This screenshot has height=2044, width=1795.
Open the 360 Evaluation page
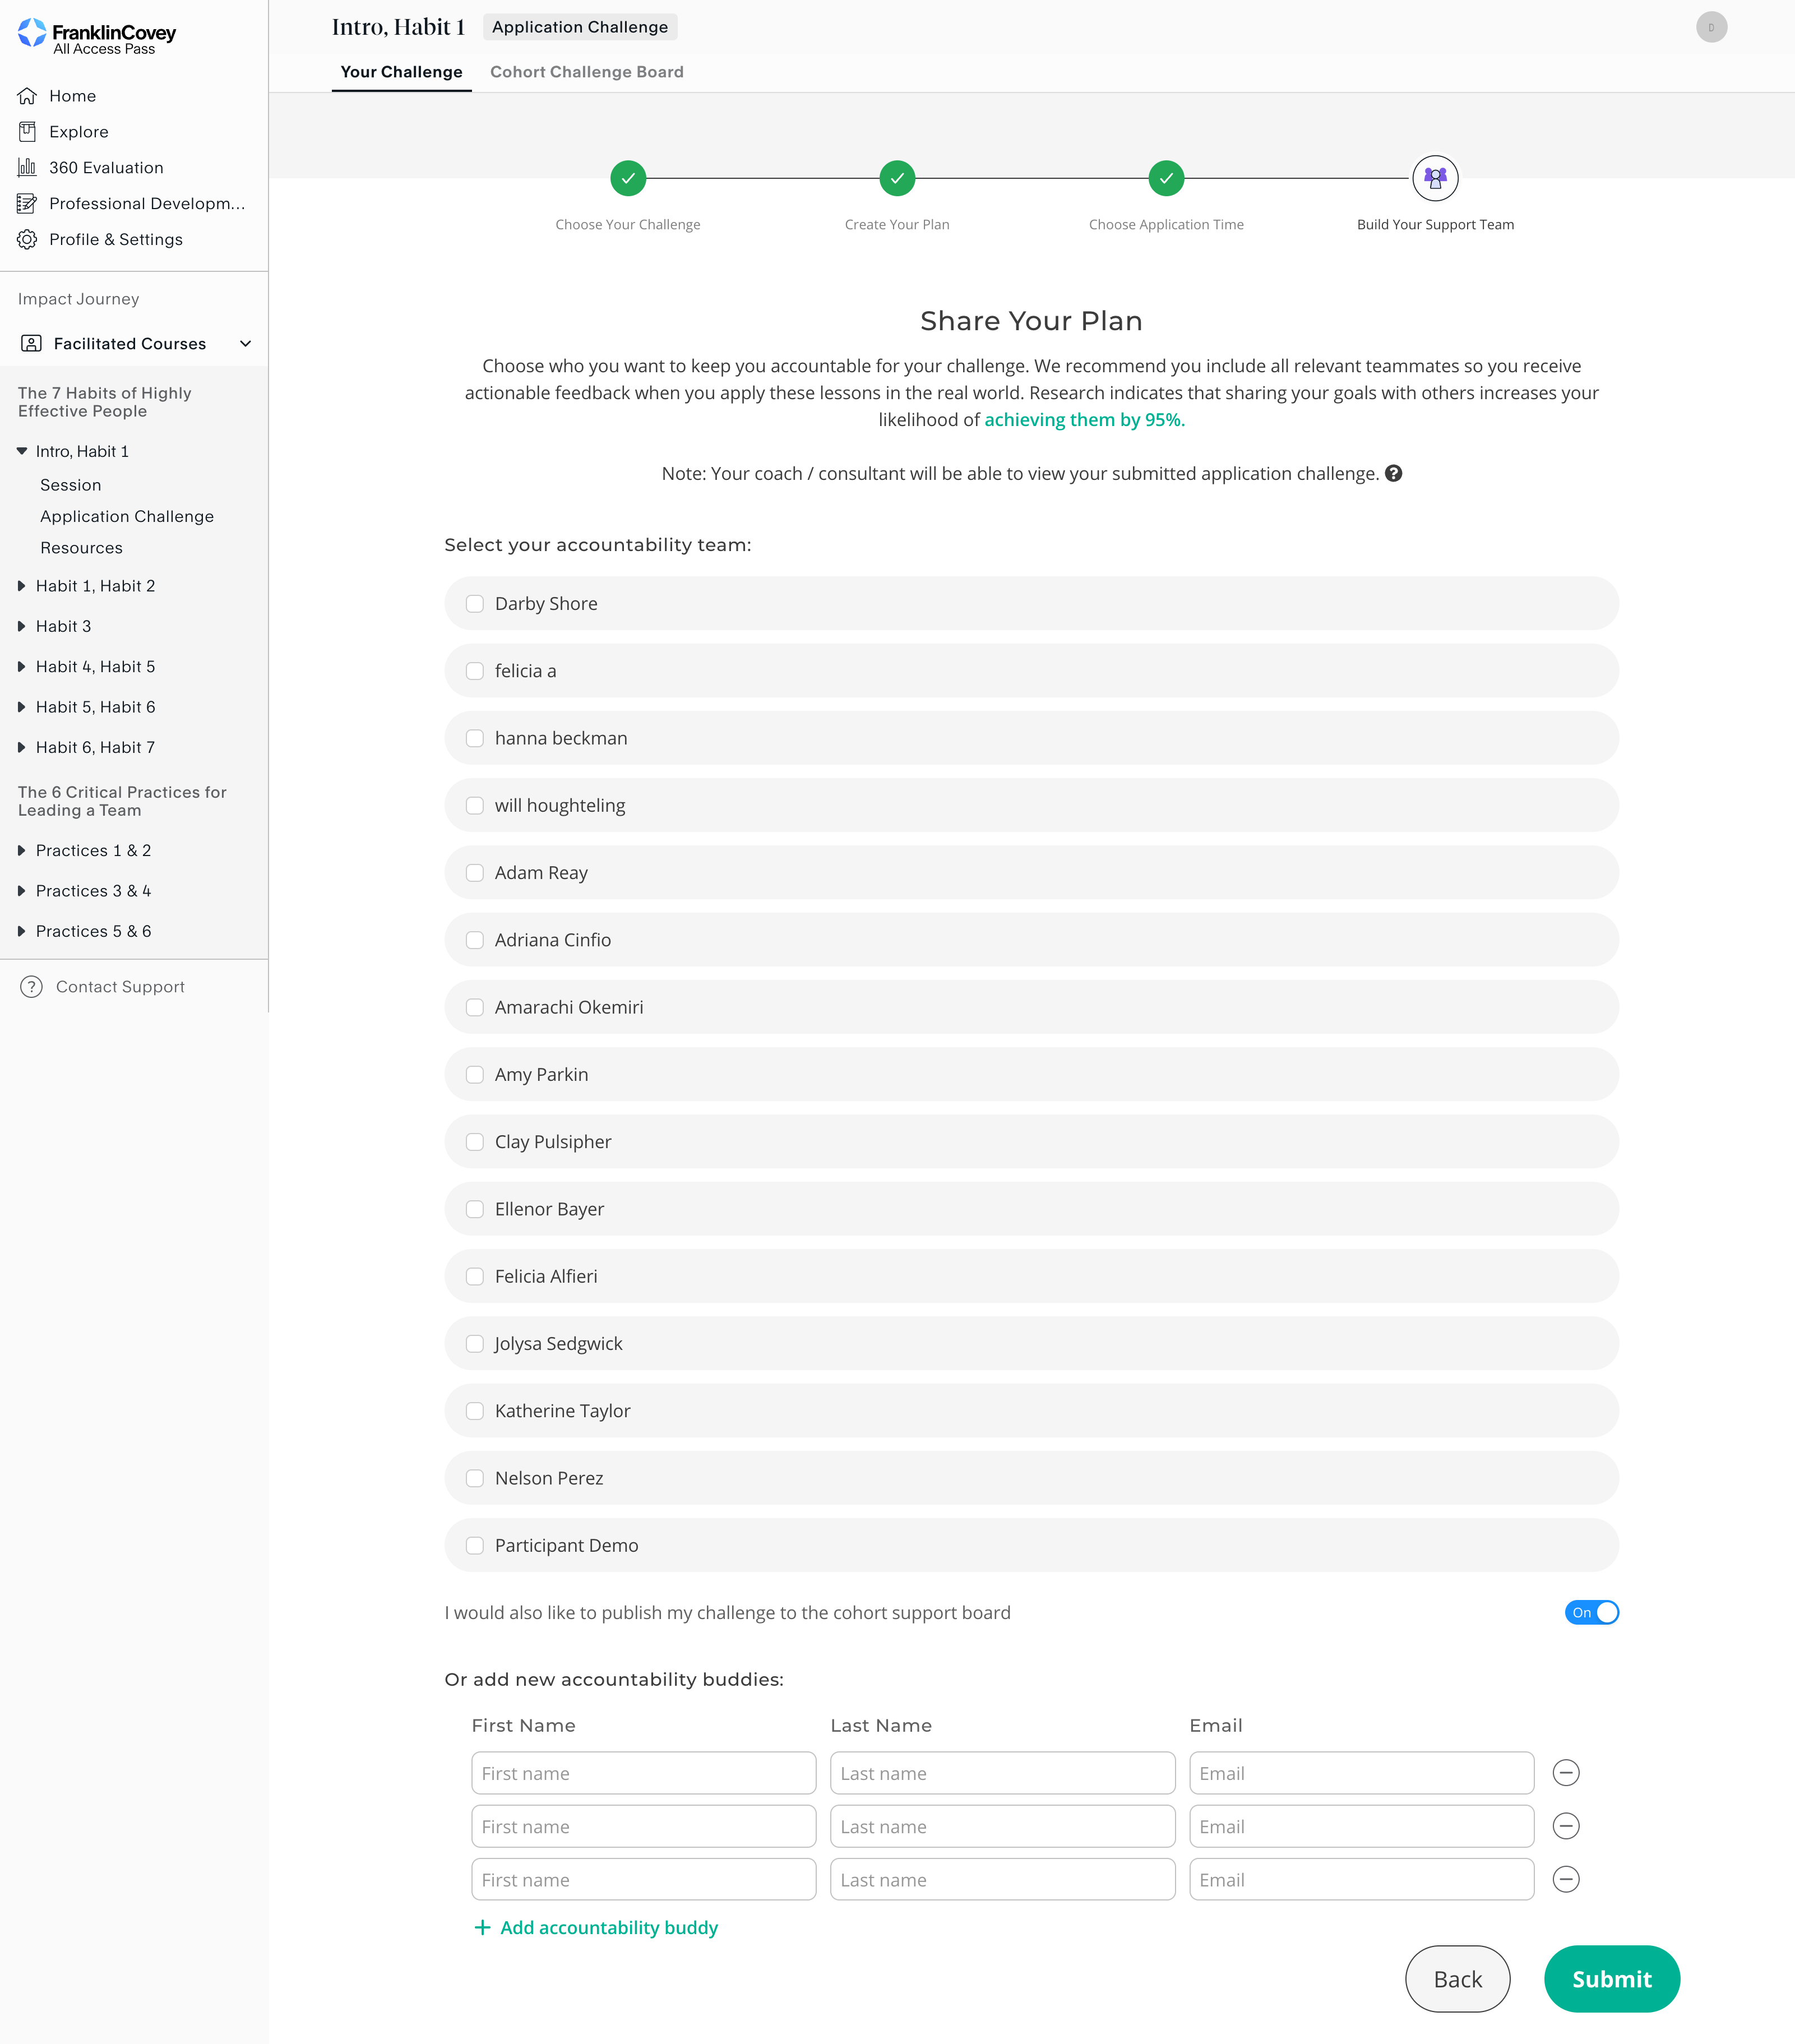[106, 167]
